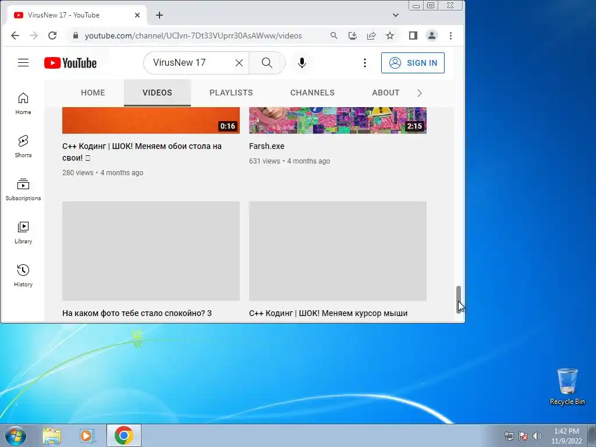Switch to the PLAYLISTS tab
596x447 pixels.
pos(231,93)
